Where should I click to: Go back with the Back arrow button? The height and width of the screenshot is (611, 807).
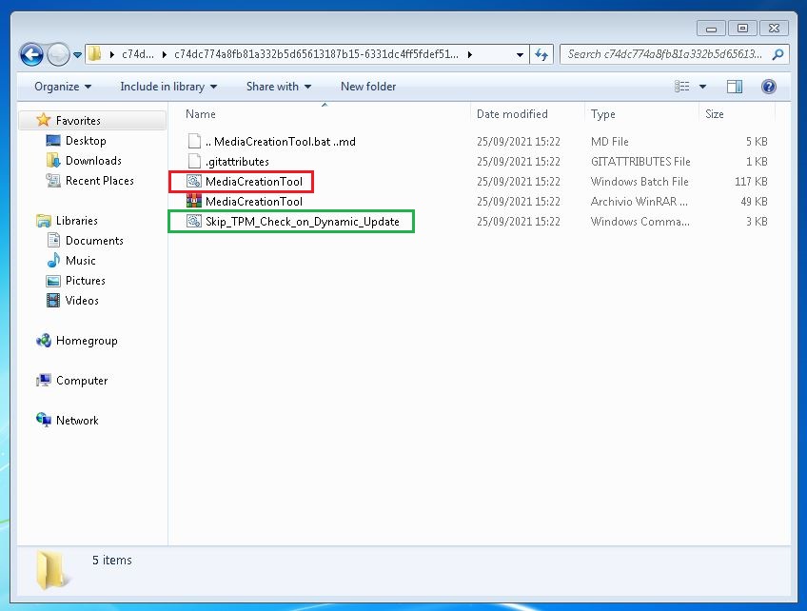pyautogui.click(x=31, y=54)
